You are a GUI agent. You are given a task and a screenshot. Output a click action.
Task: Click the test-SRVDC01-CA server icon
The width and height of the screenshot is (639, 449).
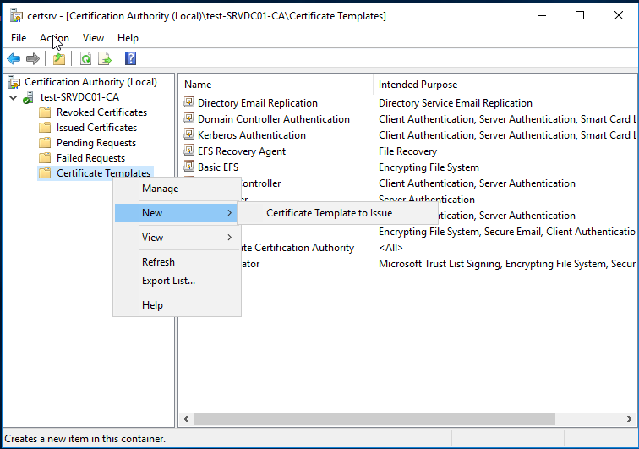[x=28, y=97]
